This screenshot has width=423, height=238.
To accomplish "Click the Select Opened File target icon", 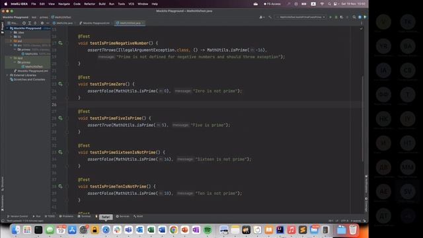I will pos(24,23).
